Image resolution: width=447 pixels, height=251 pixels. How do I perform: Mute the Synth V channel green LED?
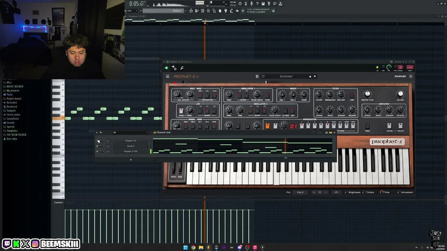[x=97, y=146]
